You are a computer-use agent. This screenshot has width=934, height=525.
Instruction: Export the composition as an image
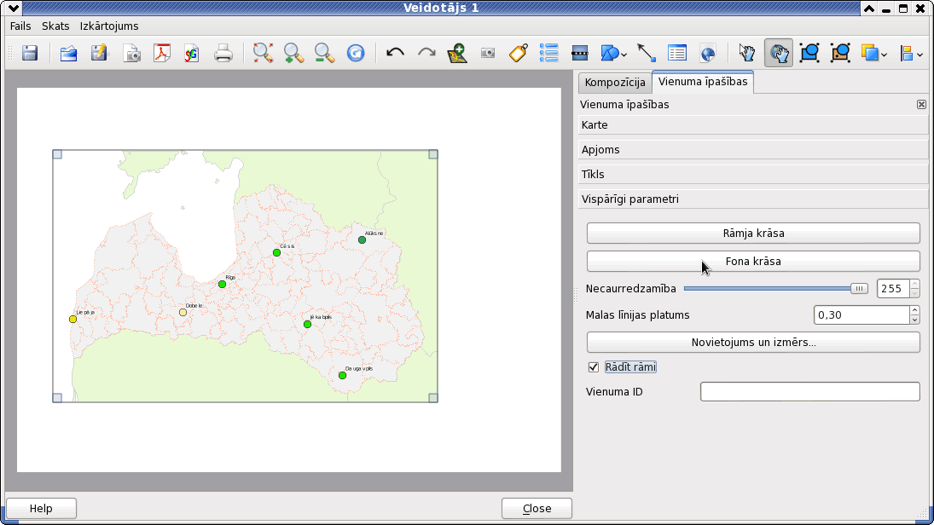tap(131, 54)
